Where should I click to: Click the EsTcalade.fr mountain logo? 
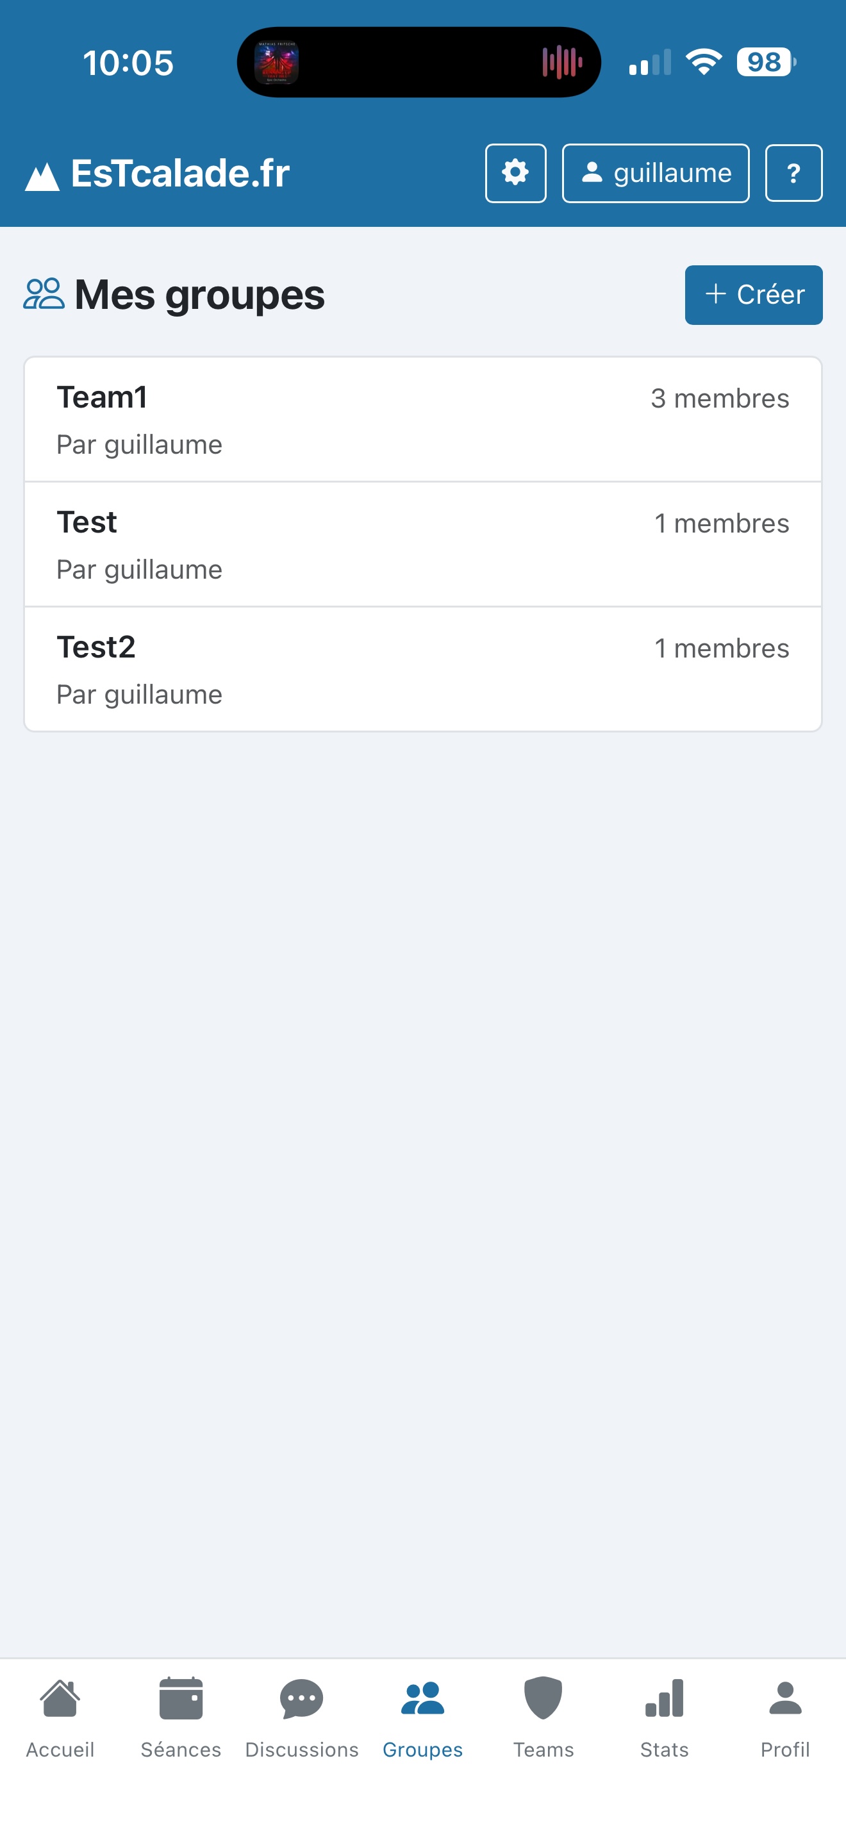point(42,176)
